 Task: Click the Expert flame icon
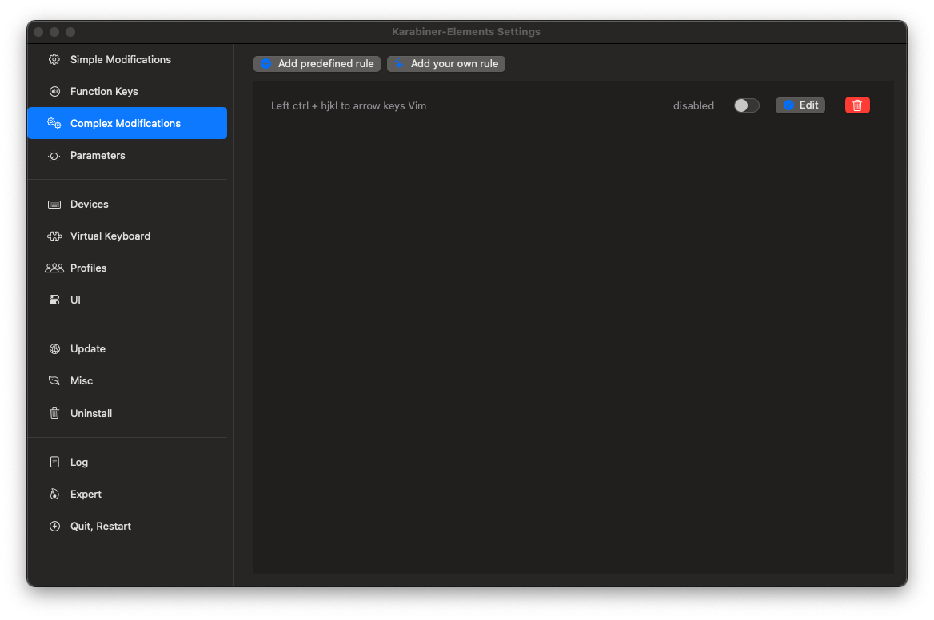tap(54, 495)
